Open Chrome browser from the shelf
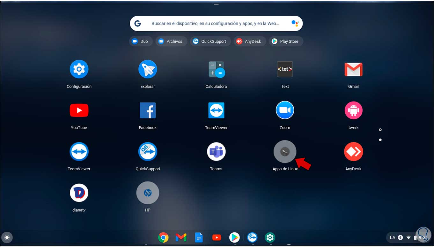The image size is (434, 247). [x=163, y=237]
